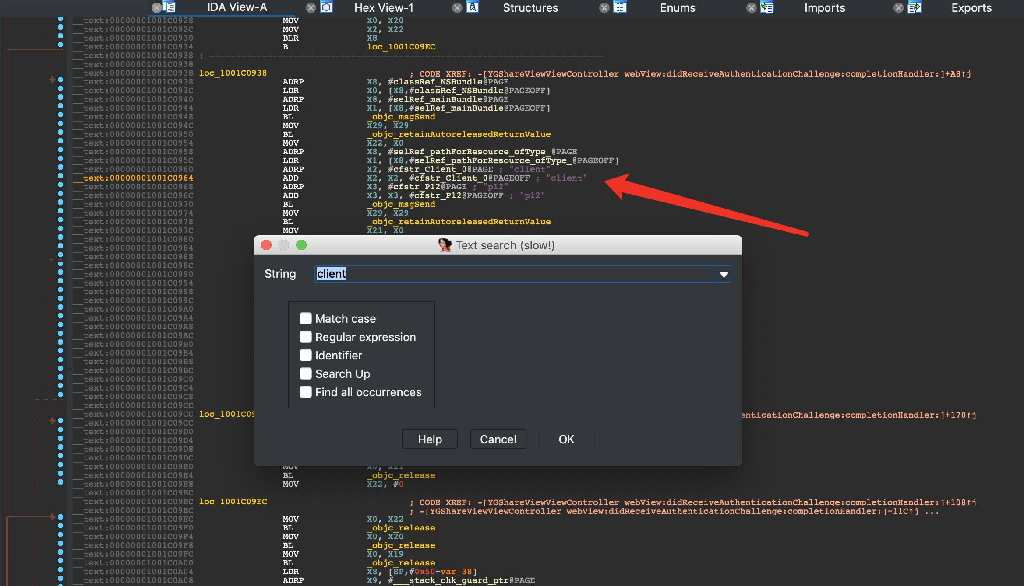The width and height of the screenshot is (1024, 586).
Task: Click breakpoint dot beside address 1001C09EC
Action: click(60, 517)
